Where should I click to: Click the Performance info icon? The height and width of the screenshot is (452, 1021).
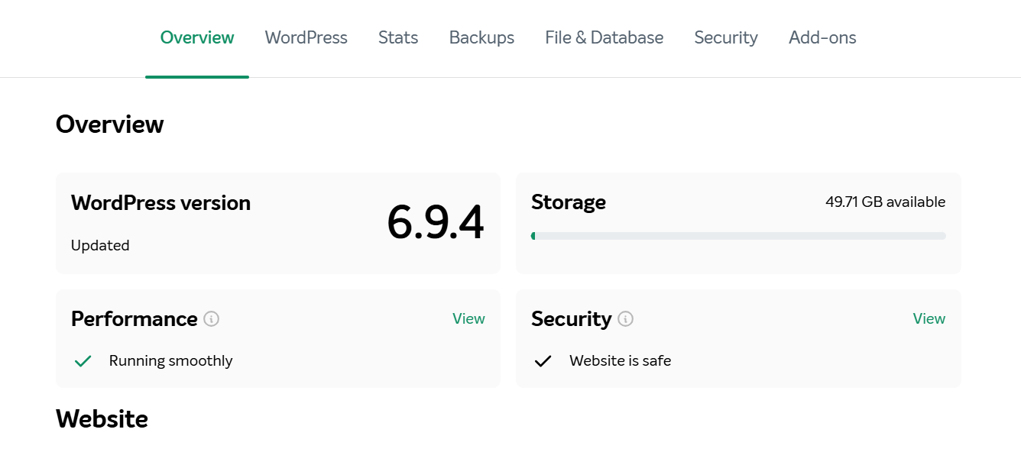pos(212,318)
